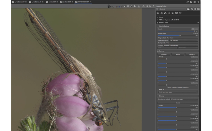Rotate the image right
The height and width of the screenshot is (131, 212).
tap(147, 6)
